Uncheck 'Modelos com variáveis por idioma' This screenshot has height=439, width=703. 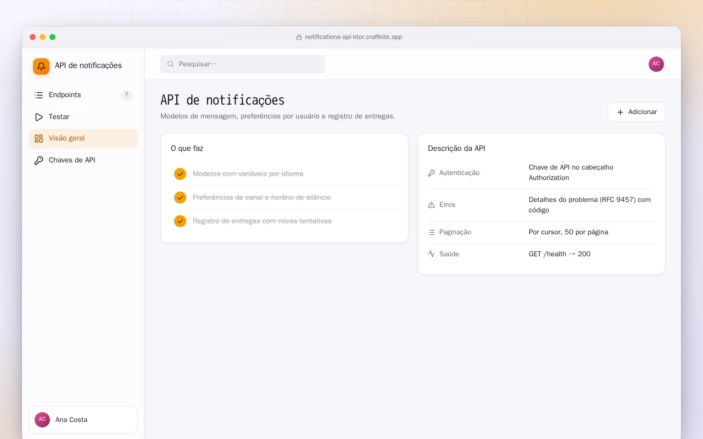[x=180, y=174]
